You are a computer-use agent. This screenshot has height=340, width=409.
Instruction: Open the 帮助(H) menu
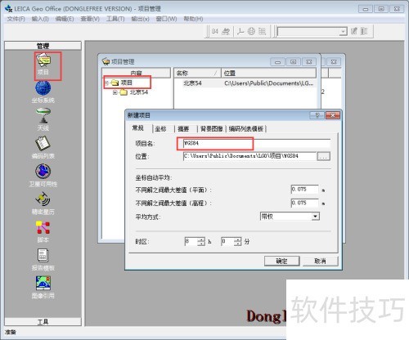pos(193,19)
